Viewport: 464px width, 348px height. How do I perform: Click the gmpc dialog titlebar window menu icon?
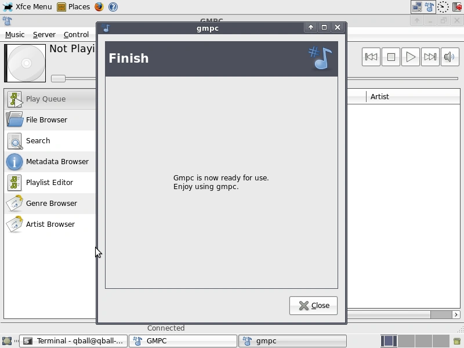[x=106, y=28]
